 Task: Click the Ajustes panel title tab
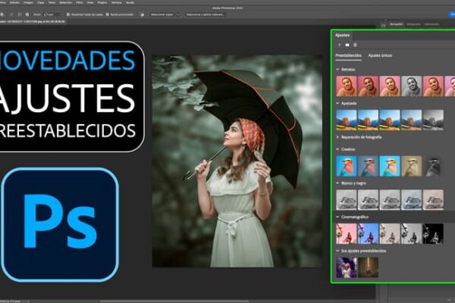pos(343,35)
